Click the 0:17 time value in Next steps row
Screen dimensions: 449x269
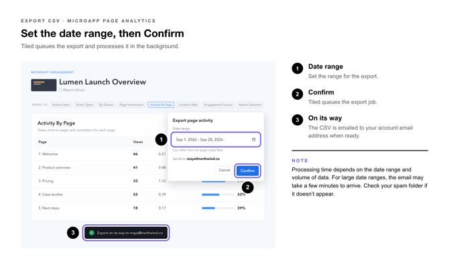(162, 208)
